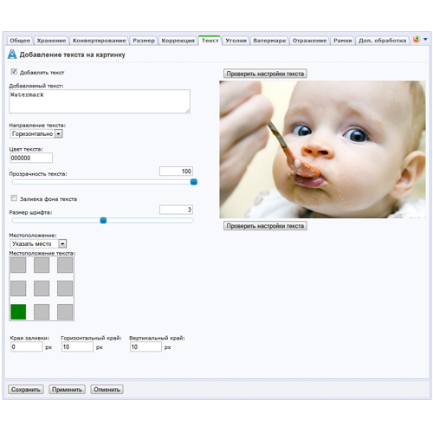433x433 pixels.
Task: Expand the Местоположение dropdown
Action: click(38, 243)
